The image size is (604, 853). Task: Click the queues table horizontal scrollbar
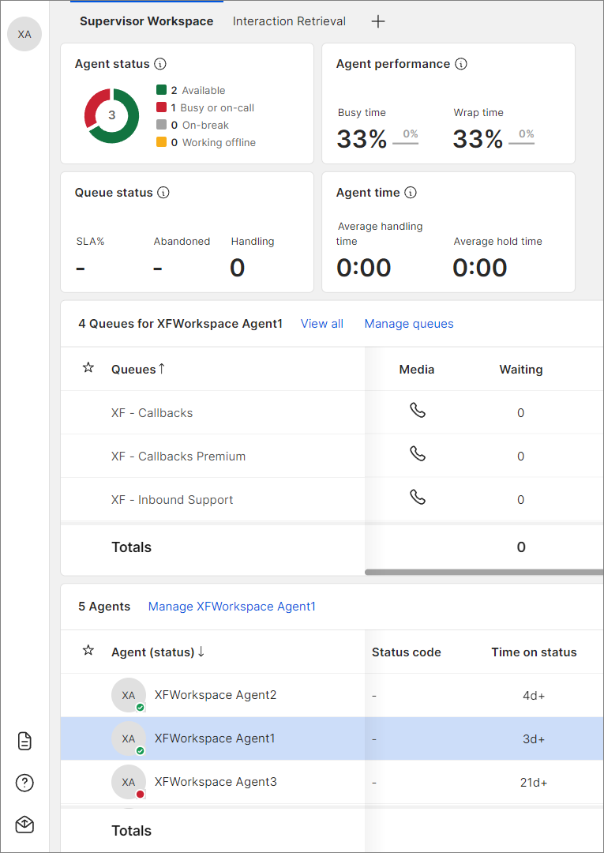(x=483, y=572)
